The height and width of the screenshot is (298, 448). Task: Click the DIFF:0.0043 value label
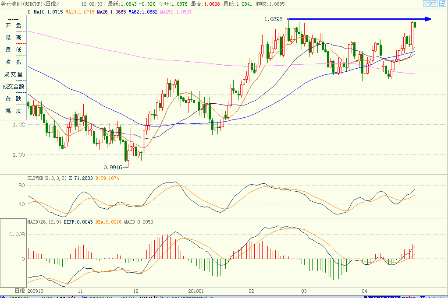click(78, 222)
